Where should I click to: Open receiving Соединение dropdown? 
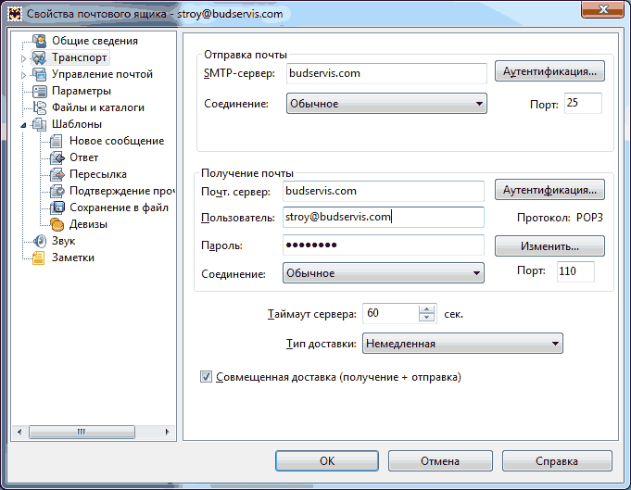pos(383,273)
